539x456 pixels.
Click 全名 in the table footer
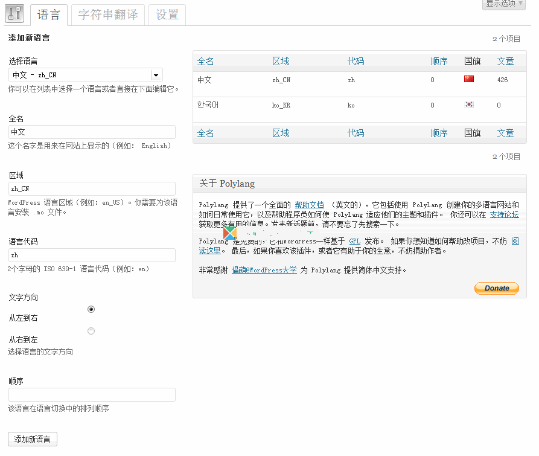(206, 133)
